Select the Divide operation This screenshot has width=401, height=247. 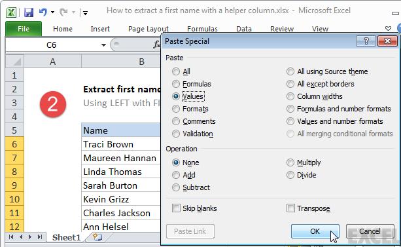[290, 175]
